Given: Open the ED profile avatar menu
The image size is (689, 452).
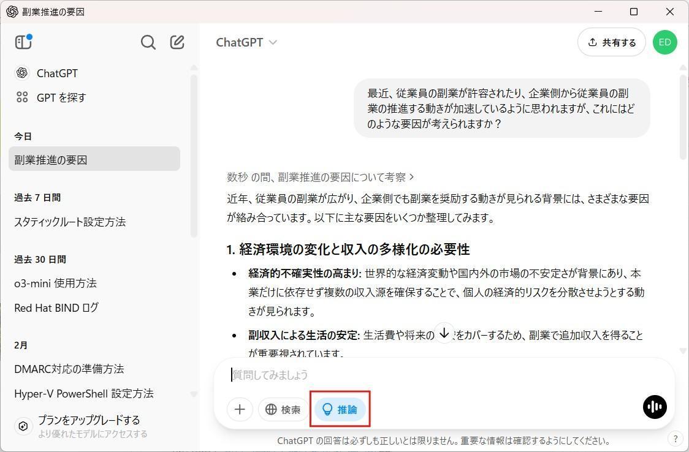Looking at the screenshot, I should (665, 42).
